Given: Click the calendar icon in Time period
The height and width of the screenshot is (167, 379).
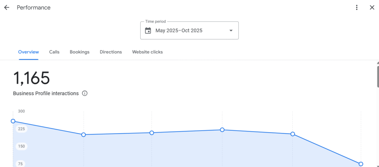Looking at the screenshot, I should 148,31.
